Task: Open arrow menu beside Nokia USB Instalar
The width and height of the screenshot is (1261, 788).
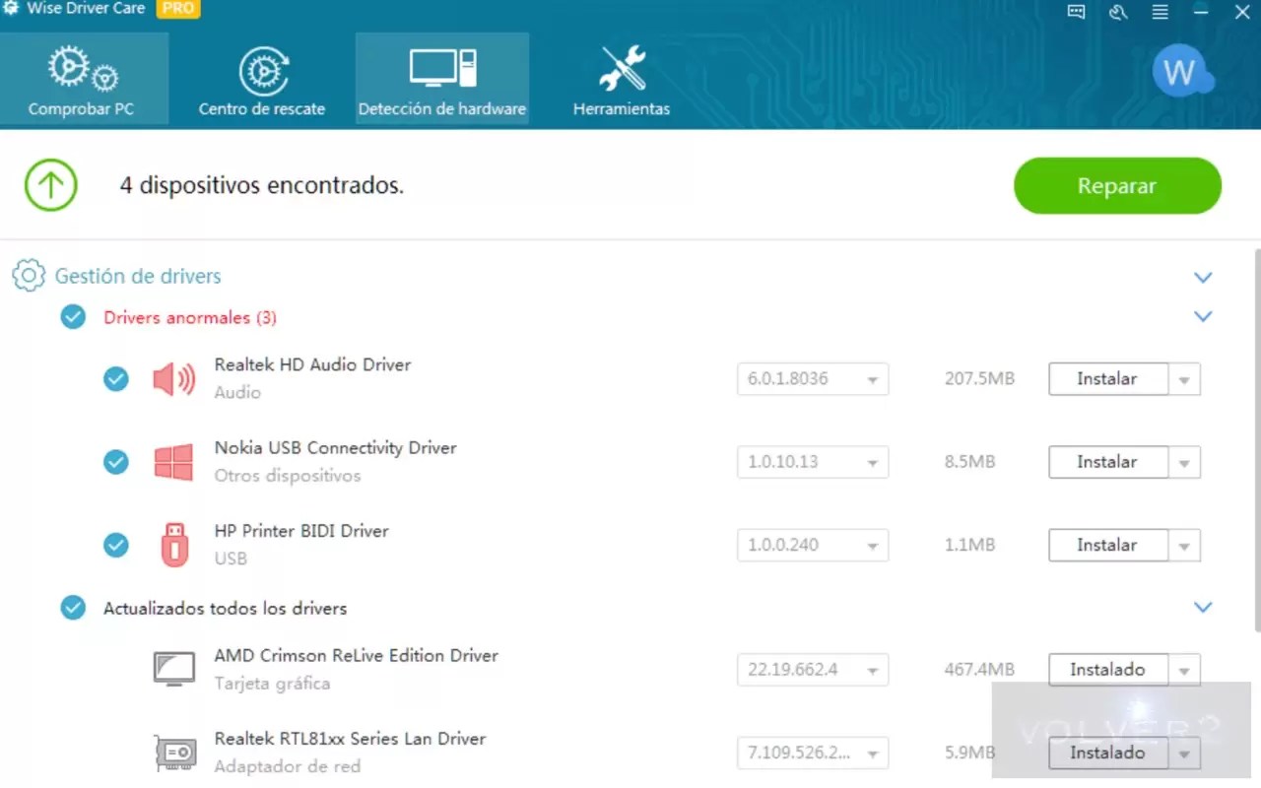Action: [x=1184, y=462]
